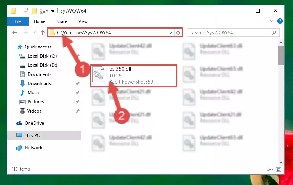Open the recent locations dropdown
293x185 pixels.
[35, 32]
